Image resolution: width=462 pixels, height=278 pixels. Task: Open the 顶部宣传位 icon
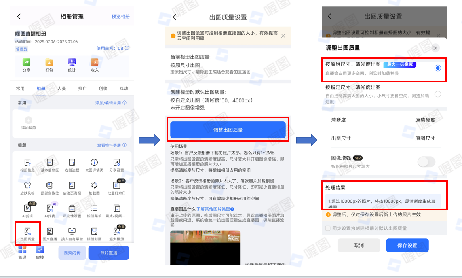(x=50, y=185)
